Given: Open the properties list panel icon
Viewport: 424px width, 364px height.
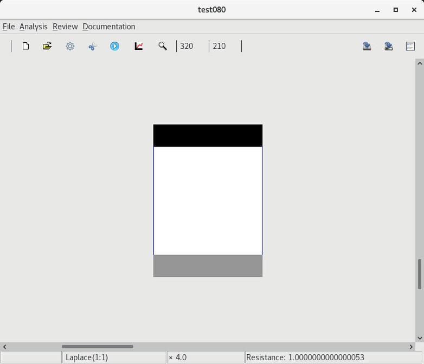Looking at the screenshot, I should coord(410,46).
